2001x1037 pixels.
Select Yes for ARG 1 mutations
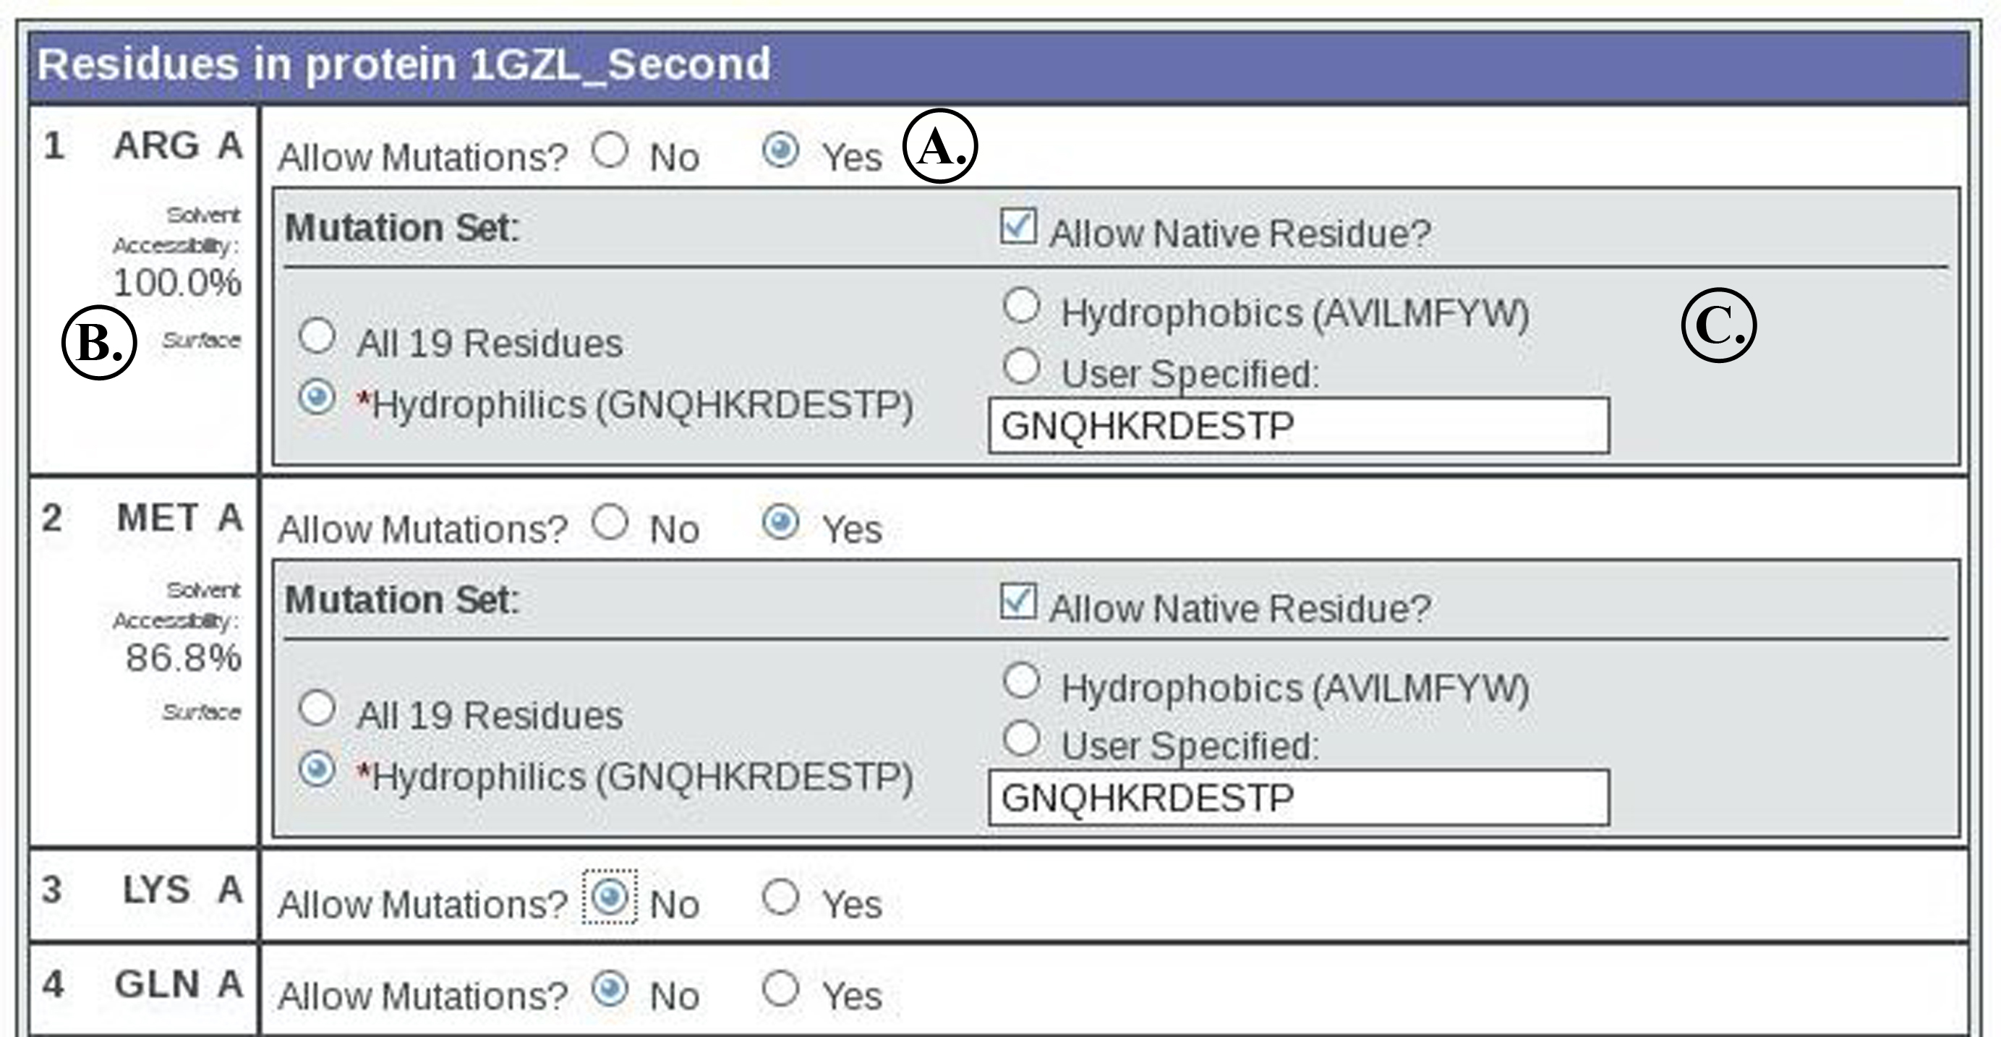click(x=781, y=150)
